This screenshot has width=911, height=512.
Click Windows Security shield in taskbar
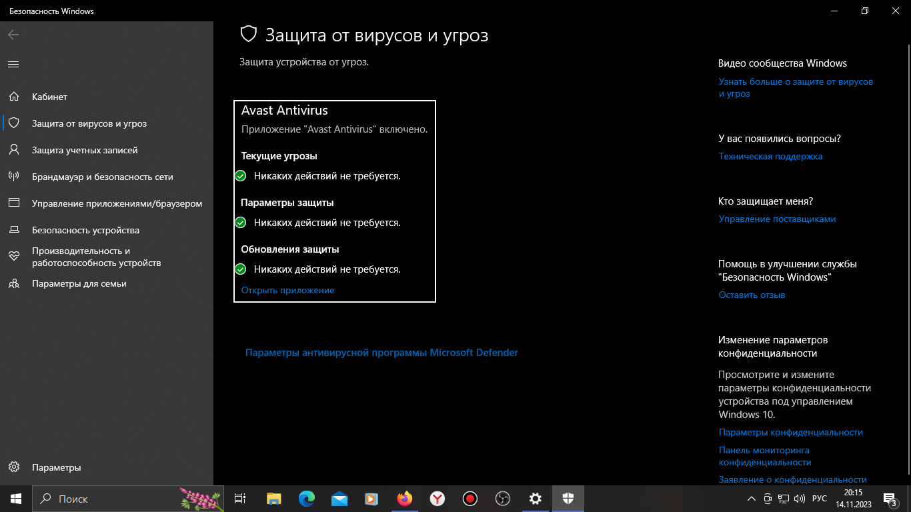(568, 499)
